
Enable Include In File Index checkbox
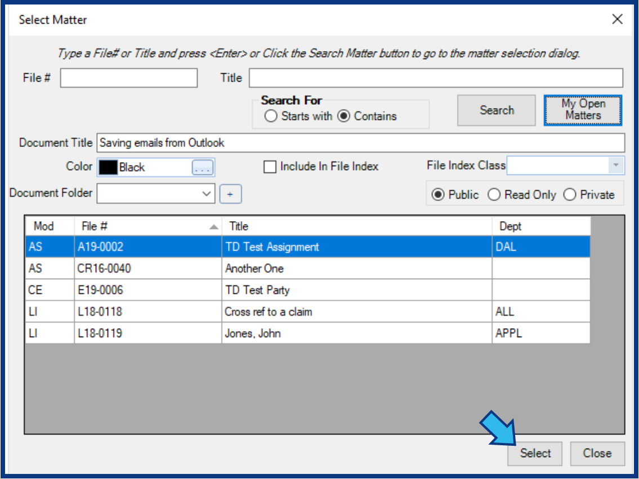pyautogui.click(x=270, y=167)
